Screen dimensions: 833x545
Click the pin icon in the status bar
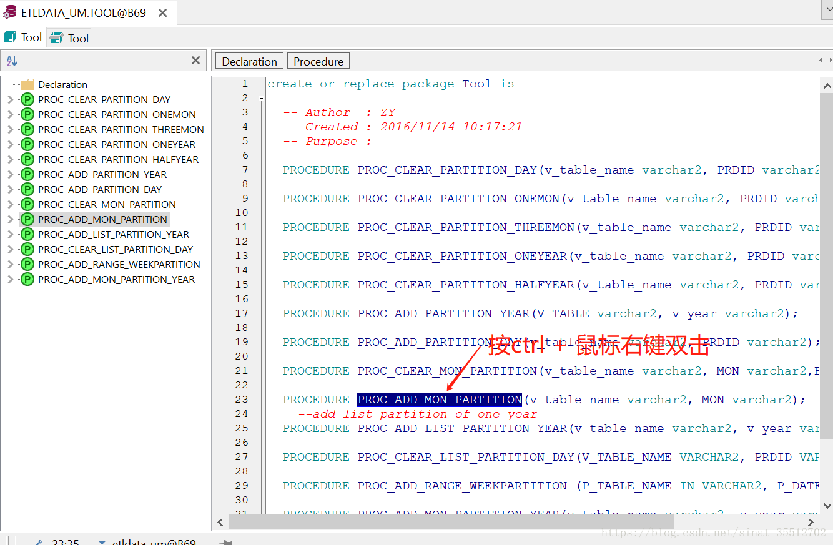click(x=227, y=543)
